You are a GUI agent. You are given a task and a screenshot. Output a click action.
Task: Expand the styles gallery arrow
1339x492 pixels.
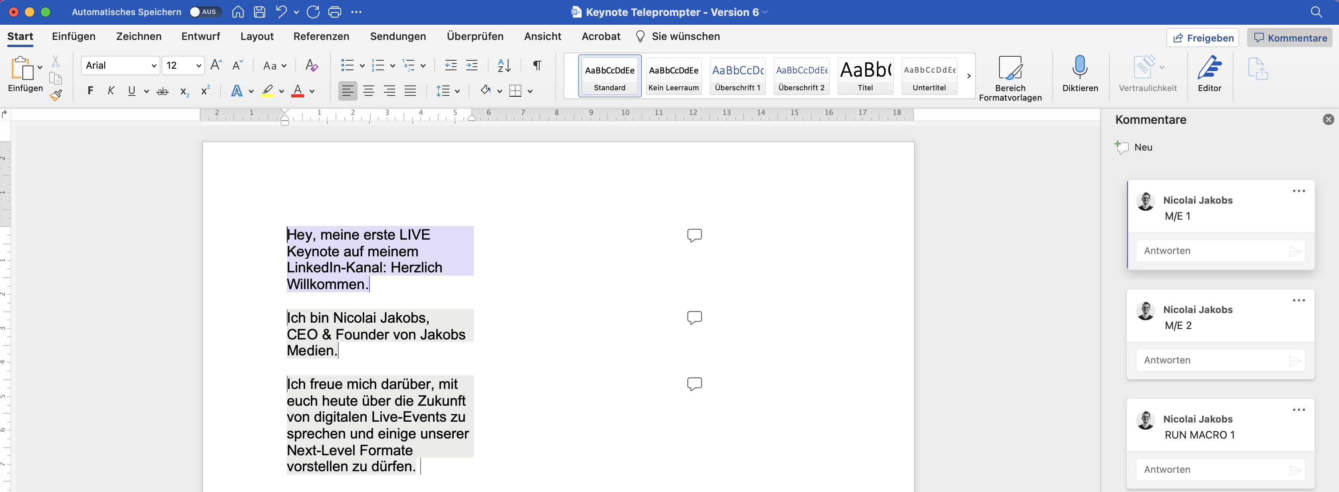968,76
